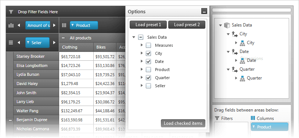
Task: Click the Sales Data cube icon
Action: click(227, 25)
